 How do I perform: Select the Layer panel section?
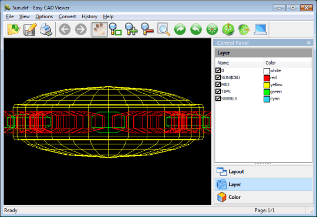pos(264,184)
